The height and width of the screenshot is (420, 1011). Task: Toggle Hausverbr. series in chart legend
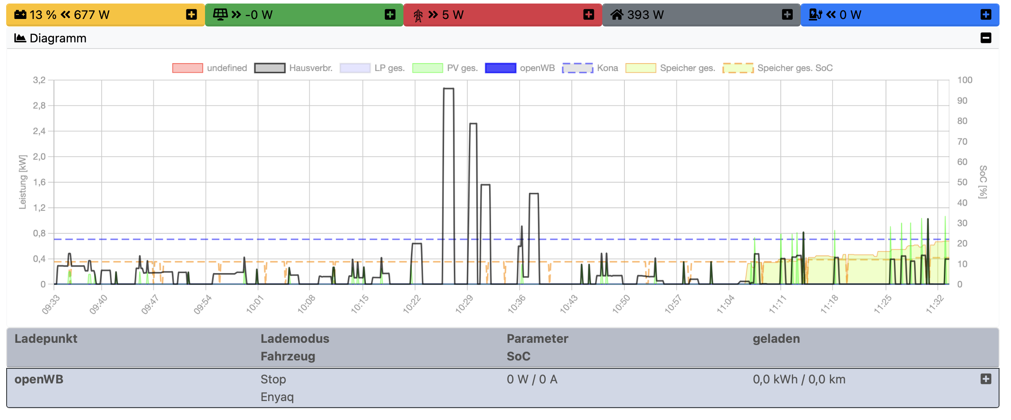click(293, 68)
